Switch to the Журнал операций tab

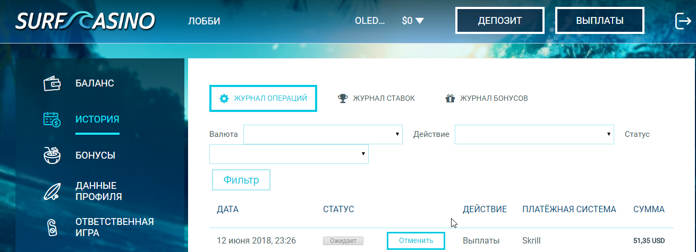264,98
